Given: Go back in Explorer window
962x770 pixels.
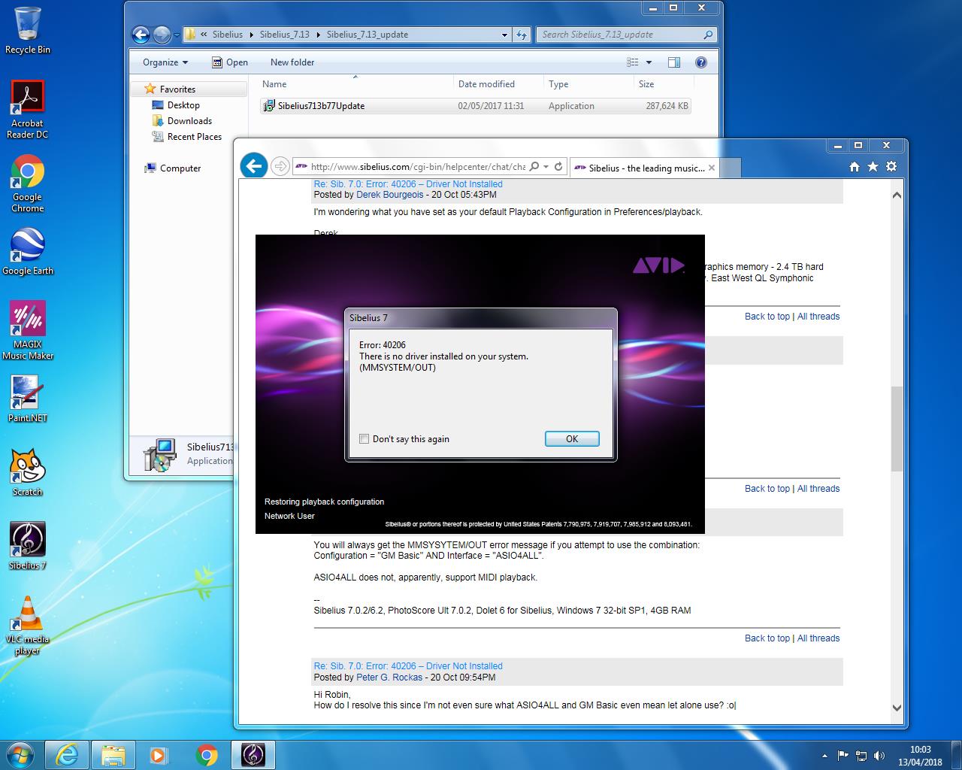Looking at the screenshot, I should 141,35.
